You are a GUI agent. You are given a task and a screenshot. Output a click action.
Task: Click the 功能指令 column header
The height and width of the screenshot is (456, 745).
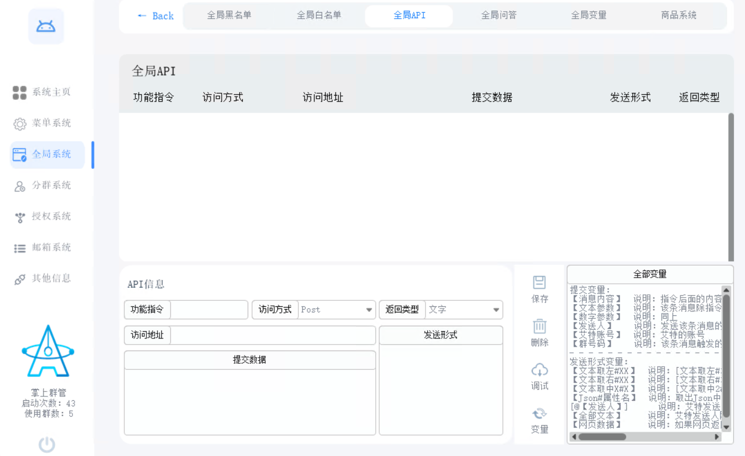click(x=154, y=98)
